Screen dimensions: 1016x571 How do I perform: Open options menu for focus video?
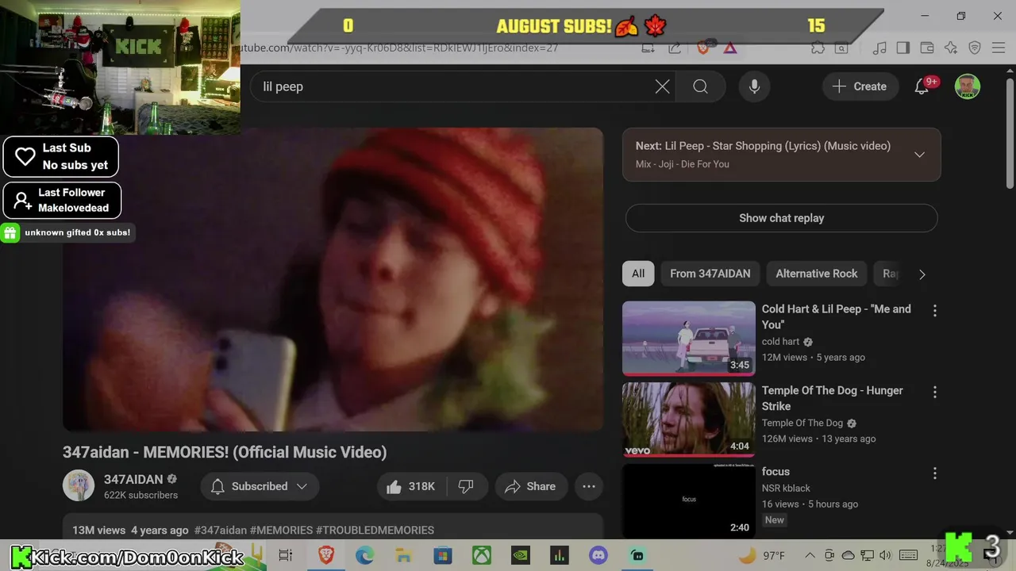[x=934, y=473]
